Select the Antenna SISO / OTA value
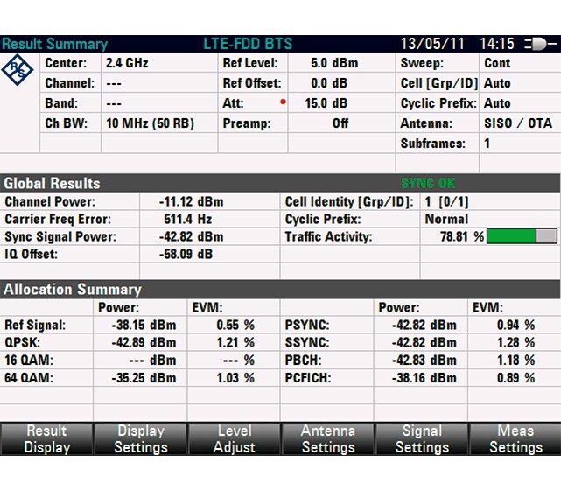 517,123
